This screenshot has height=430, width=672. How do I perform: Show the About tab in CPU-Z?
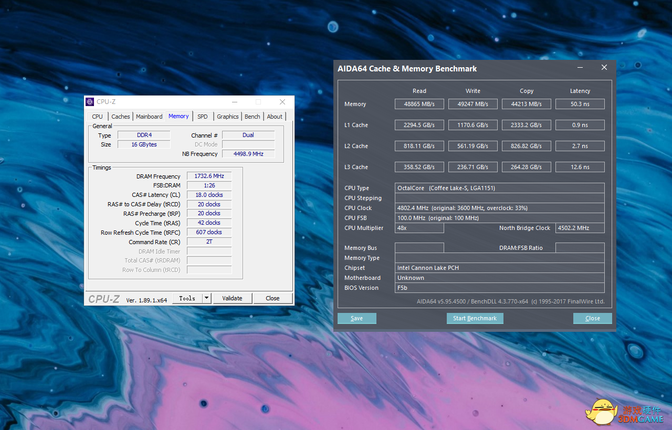click(x=275, y=117)
